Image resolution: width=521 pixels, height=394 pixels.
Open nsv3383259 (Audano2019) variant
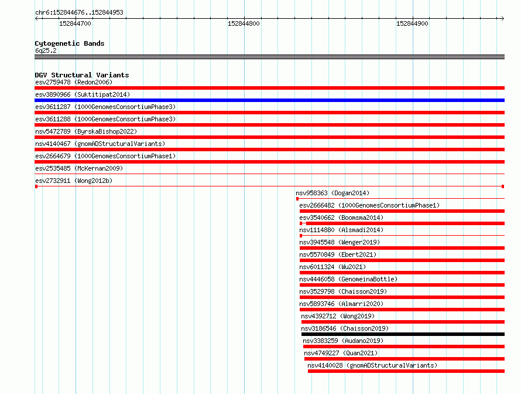[343, 341]
